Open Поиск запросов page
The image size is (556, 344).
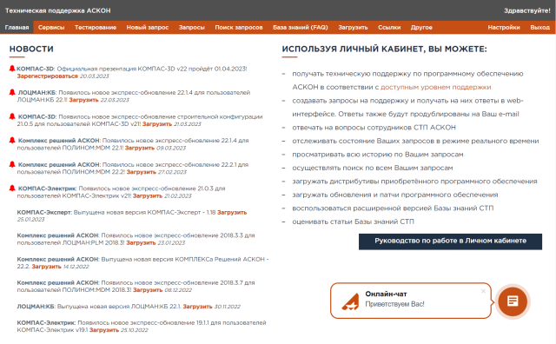click(x=239, y=27)
